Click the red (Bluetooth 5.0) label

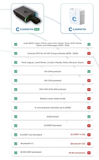(78, 144)
